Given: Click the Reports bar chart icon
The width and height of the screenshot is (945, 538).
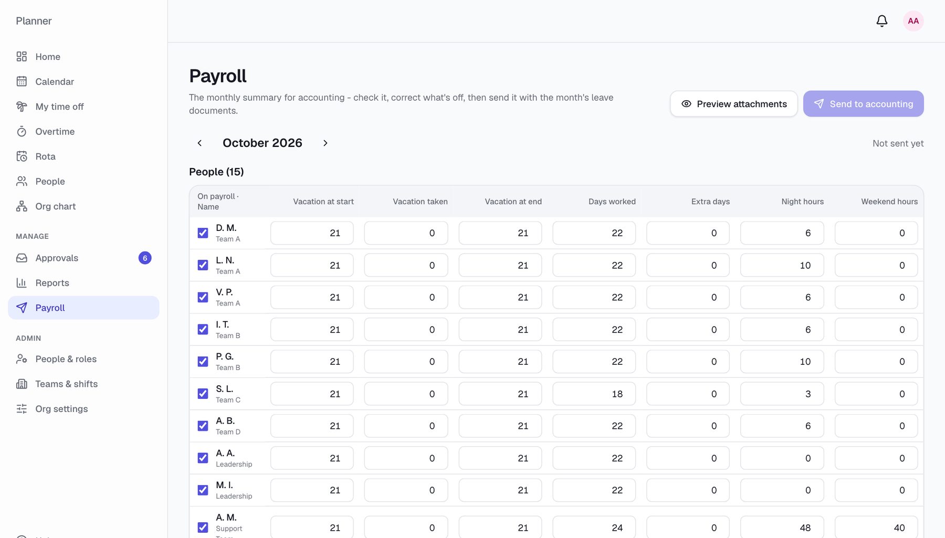Looking at the screenshot, I should click(x=22, y=283).
